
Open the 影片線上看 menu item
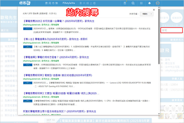coord(88,3)
